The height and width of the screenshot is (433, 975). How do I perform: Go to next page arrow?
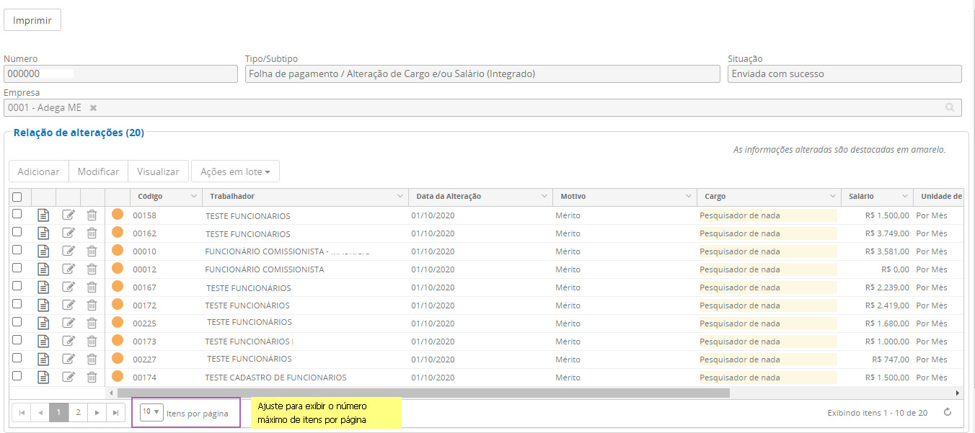pos(97,412)
